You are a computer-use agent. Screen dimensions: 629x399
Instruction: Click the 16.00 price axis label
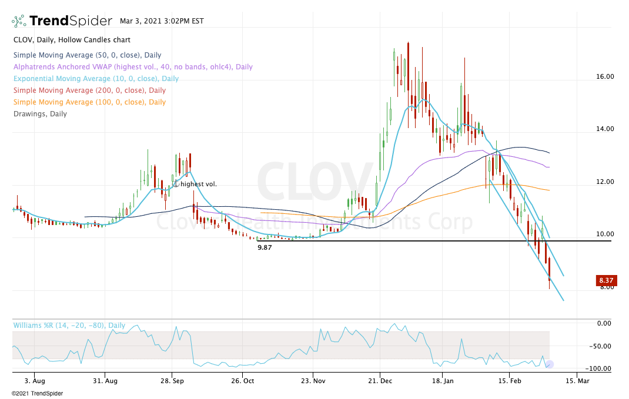tap(604, 76)
